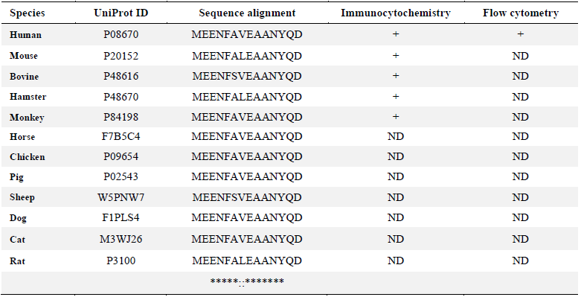
Task: Click the Pig ID P02543
Action: tap(121, 176)
